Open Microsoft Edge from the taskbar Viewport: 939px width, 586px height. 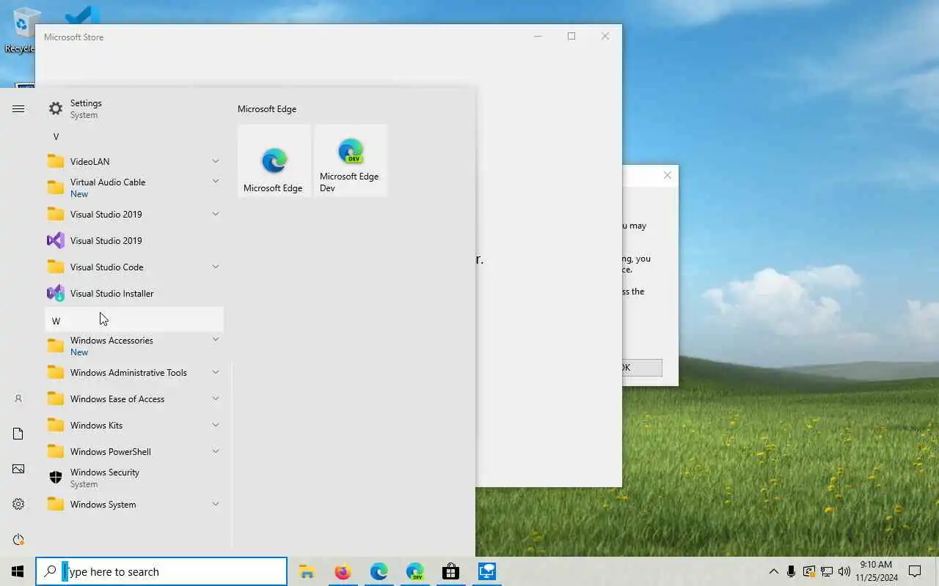[x=379, y=571]
